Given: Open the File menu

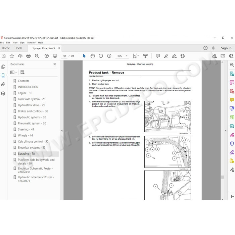Looking at the screenshot, I should (2, 43).
